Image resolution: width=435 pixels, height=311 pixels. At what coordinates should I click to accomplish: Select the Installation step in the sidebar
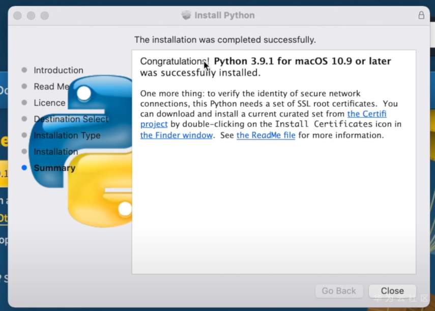(x=55, y=152)
